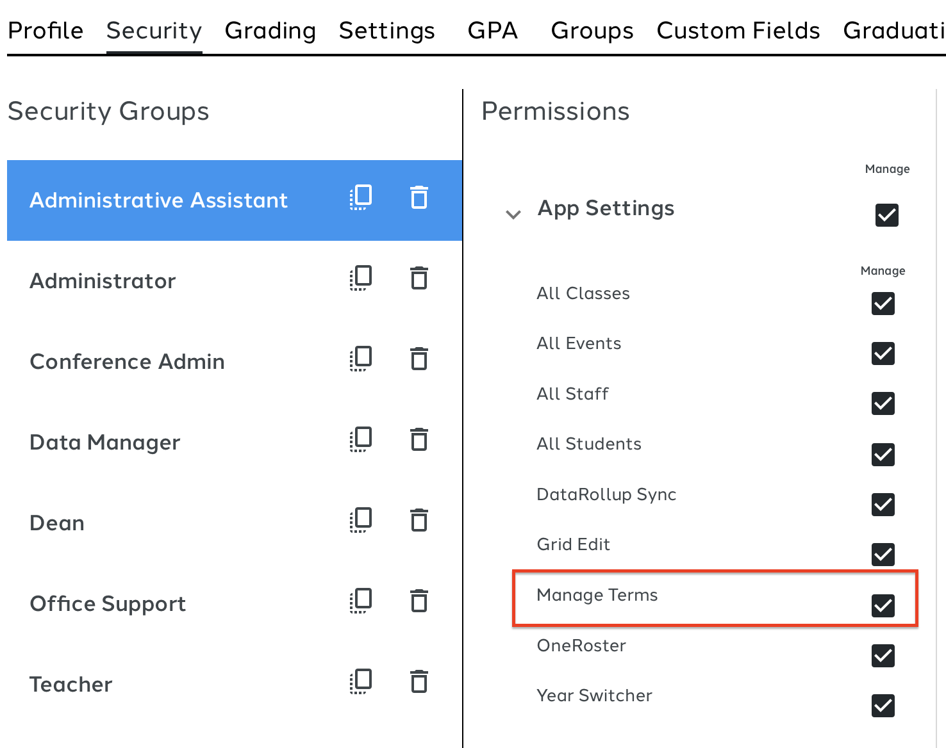Open the Custom Fields tab
The image size is (946, 748).
coord(738,31)
